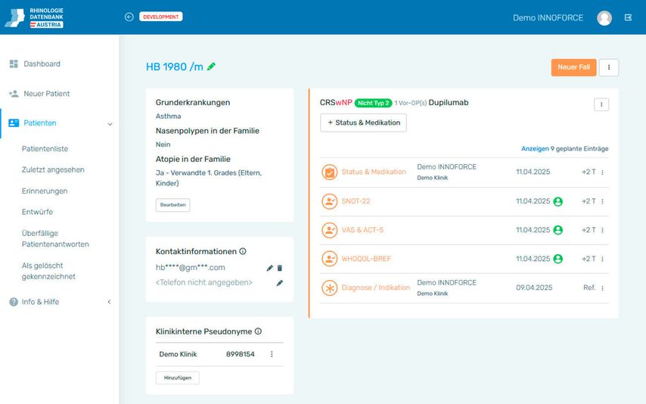Edit phone number with pencil icon
The image size is (646, 404).
click(279, 283)
